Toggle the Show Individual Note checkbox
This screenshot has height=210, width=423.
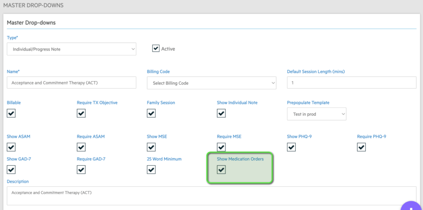point(221,113)
